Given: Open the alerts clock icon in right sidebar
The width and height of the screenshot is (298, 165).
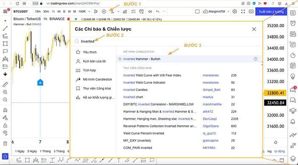Looking at the screenshot, I should (x=293, y=23).
